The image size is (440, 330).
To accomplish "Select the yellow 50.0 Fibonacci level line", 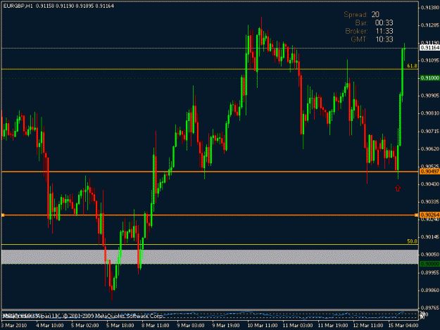I will pos(210,244).
